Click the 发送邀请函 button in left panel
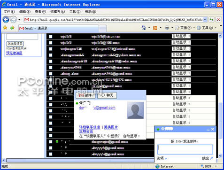Viewport: 224px width, 170px height. point(15,44)
